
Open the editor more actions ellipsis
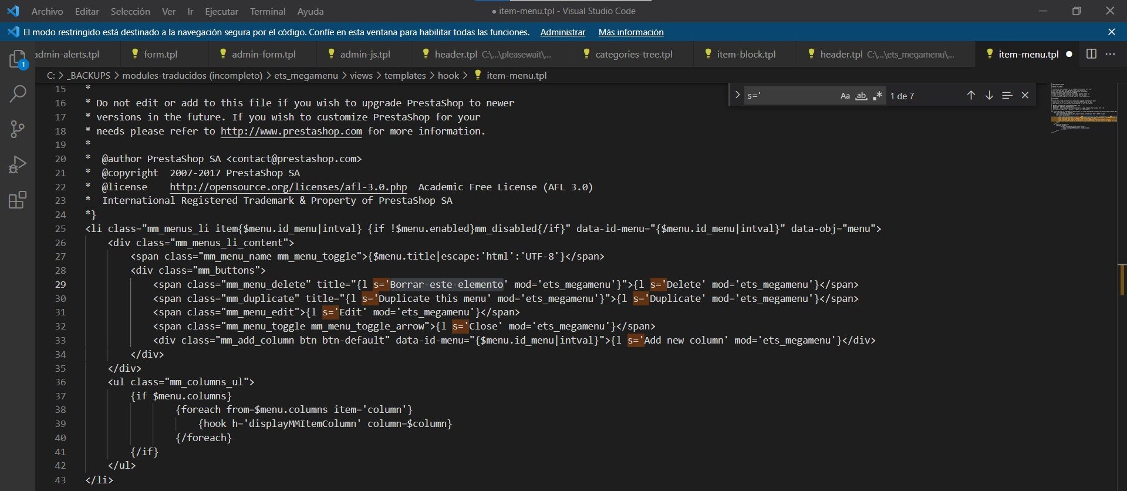click(1110, 54)
